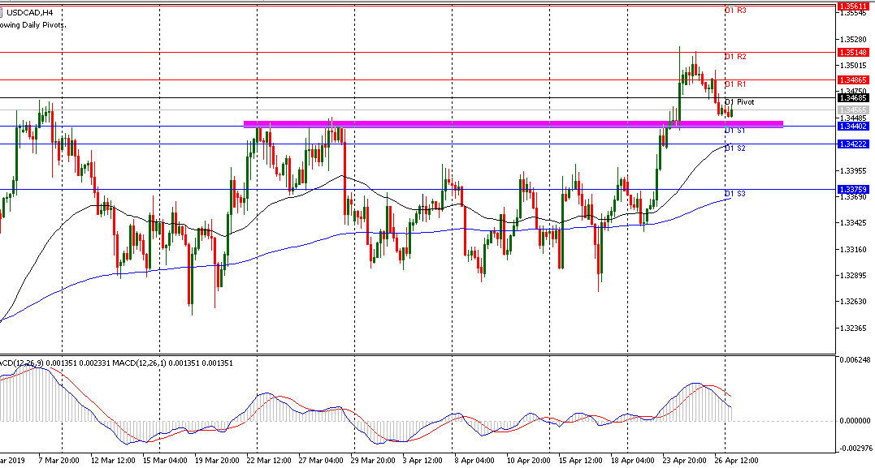
Task: Select the blue 1.34222 price tag
Action: (x=854, y=144)
